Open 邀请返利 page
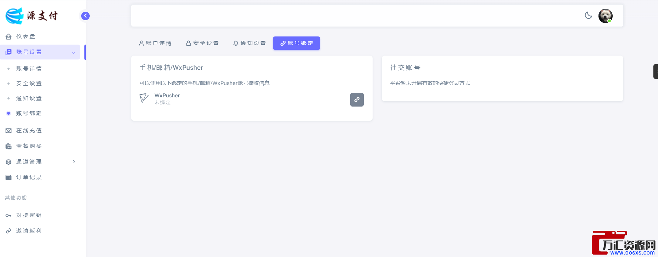This screenshot has width=658, height=257. [40, 231]
